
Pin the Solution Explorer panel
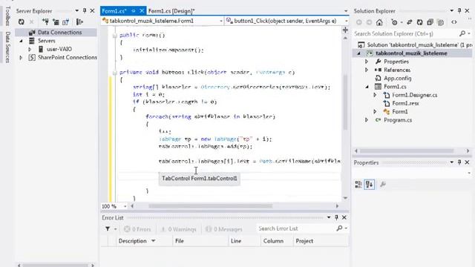(x=459, y=11)
